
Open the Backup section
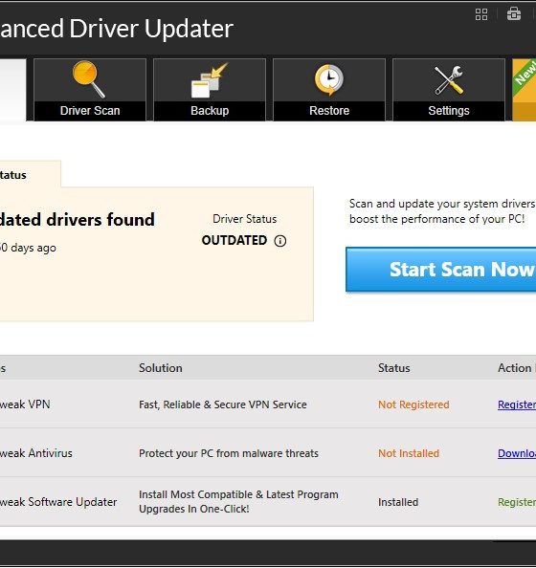pos(210,90)
